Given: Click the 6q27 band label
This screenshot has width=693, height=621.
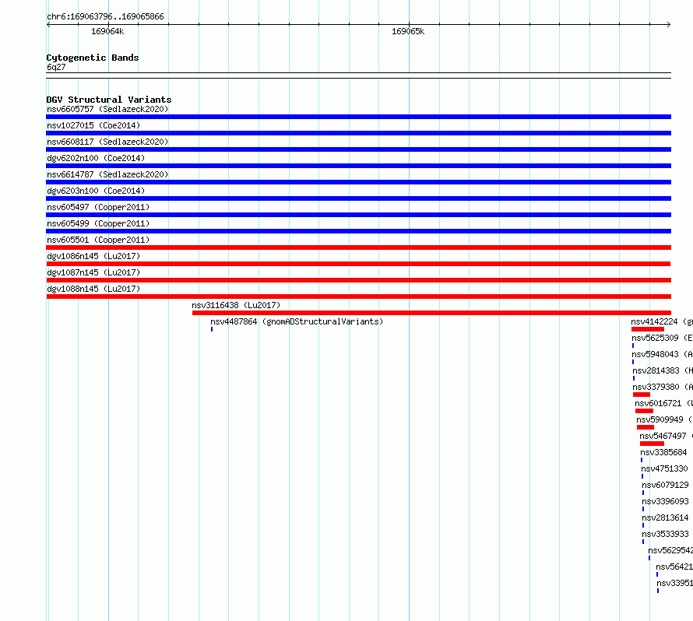Looking at the screenshot, I should coord(56,67).
